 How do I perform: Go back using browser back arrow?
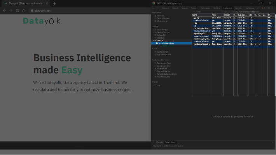tap(4, 11)
